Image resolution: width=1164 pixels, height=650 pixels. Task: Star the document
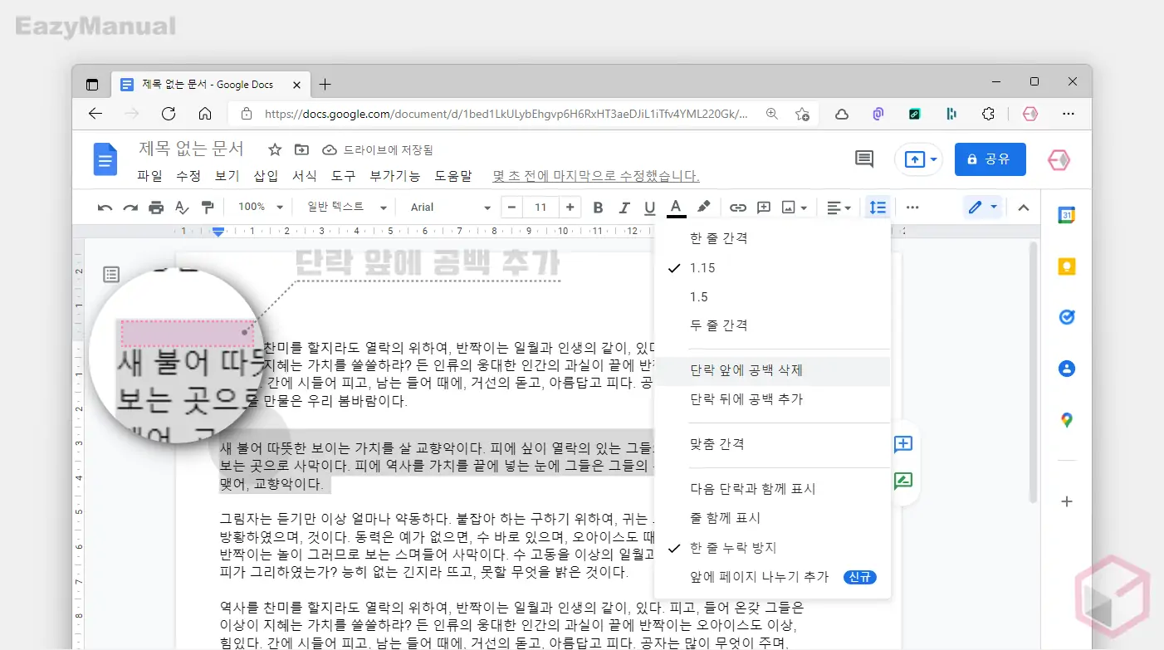pos(275,149)
